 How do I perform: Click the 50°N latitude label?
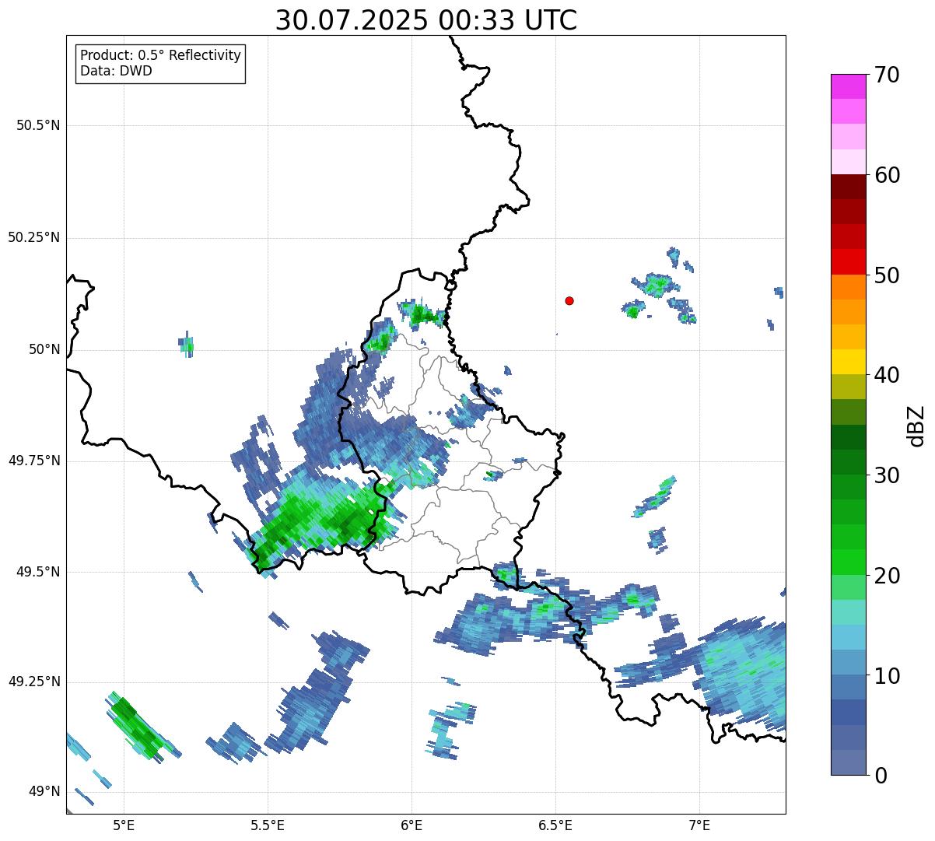tap(44, 349)
